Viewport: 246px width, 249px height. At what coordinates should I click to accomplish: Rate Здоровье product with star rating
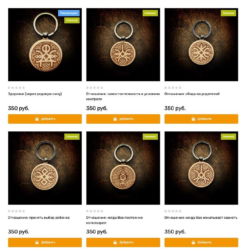(17, 87)
